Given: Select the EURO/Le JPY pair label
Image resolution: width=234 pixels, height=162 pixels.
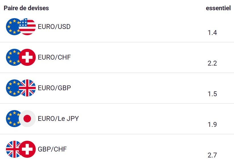Looking at the screenshot, I should pyautogui.click(x=58, y=119).
